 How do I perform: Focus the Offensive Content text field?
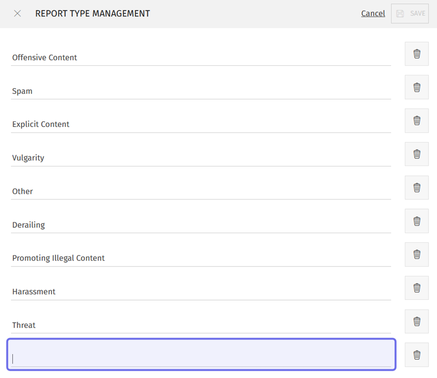[x=201, y=57]
